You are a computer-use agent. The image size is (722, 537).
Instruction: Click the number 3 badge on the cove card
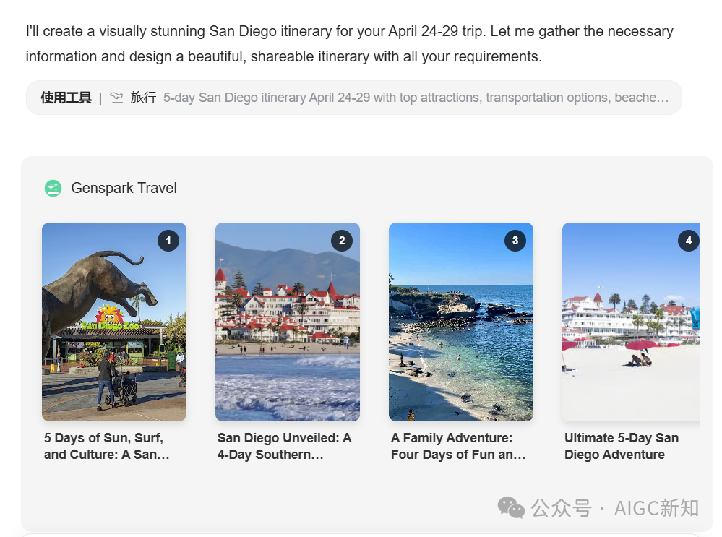coord(515,241)
